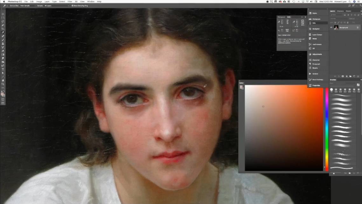Select the Hand tool
Image resolution: width=362 pixels, height=204 pixels.
[3, 81]
